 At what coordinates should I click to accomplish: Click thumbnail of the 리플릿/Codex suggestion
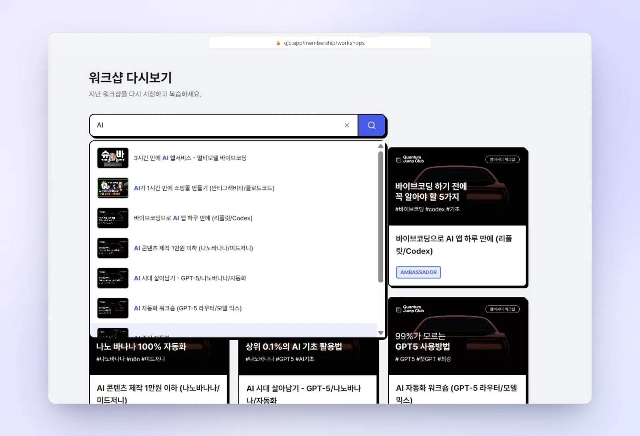pos(113,218)
